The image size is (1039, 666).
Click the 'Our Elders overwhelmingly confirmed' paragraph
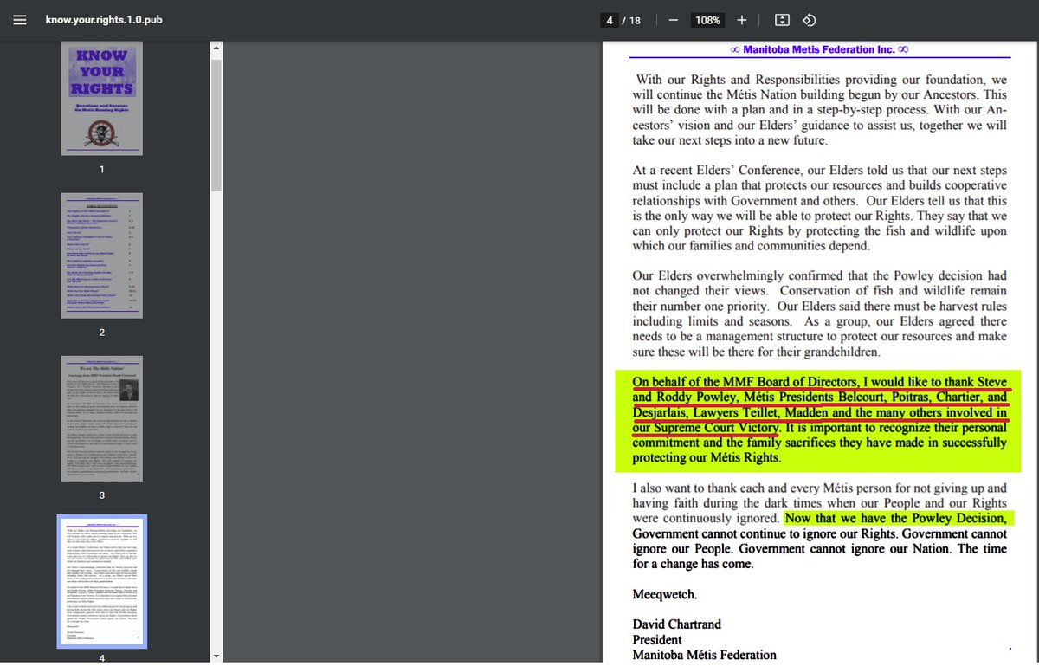click(819, 314)
